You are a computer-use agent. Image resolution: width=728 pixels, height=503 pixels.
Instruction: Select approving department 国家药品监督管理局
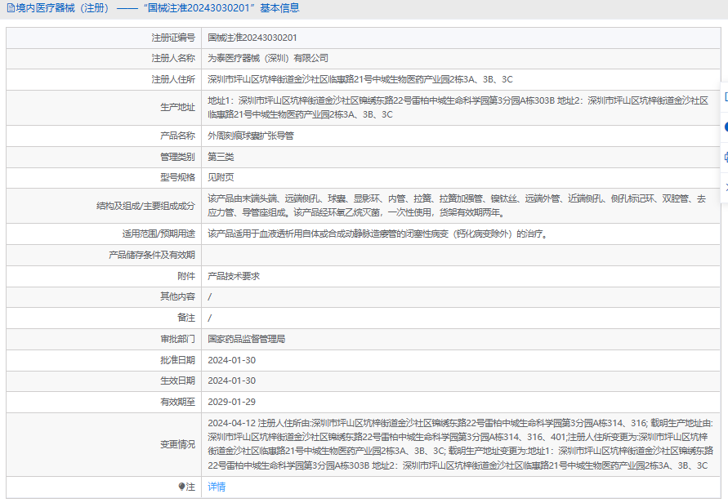tap(247, 339)
